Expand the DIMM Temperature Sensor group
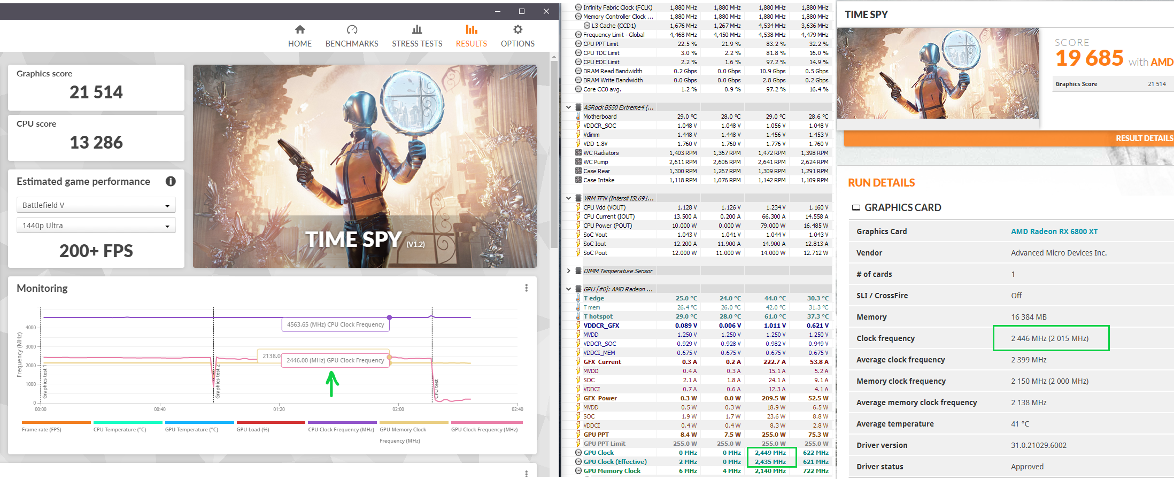This screenshot has height=480, width=1174. 569,271
